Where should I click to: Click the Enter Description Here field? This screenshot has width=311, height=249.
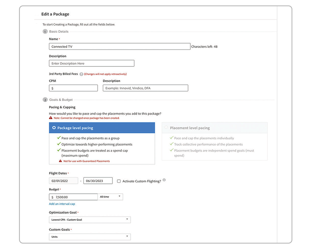coord(92,63)
